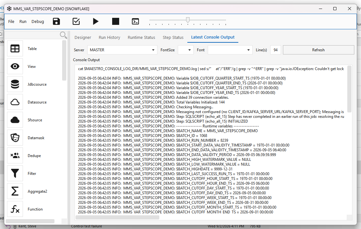361x229 pixels.
Task: Click the Console Output heading label
Action: coord(86,60)
